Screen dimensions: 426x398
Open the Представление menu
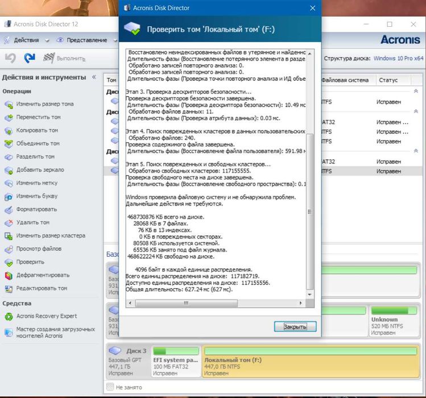[x=86, y=40]
